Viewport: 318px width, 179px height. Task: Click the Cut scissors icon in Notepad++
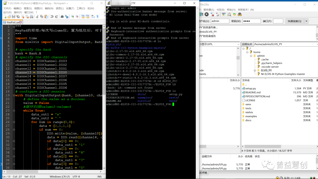pyautogui.click(x=37, y=16)
